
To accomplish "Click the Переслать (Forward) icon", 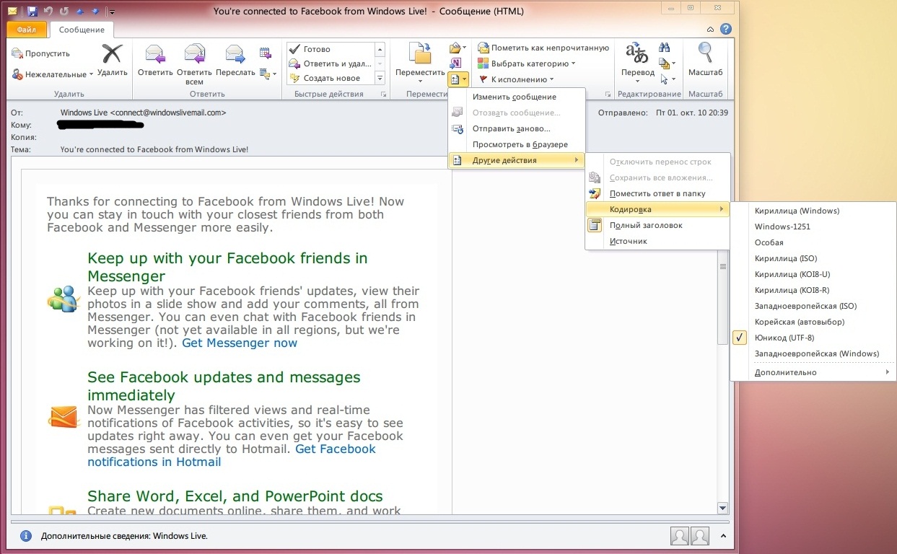I will (x=235, y=56).
